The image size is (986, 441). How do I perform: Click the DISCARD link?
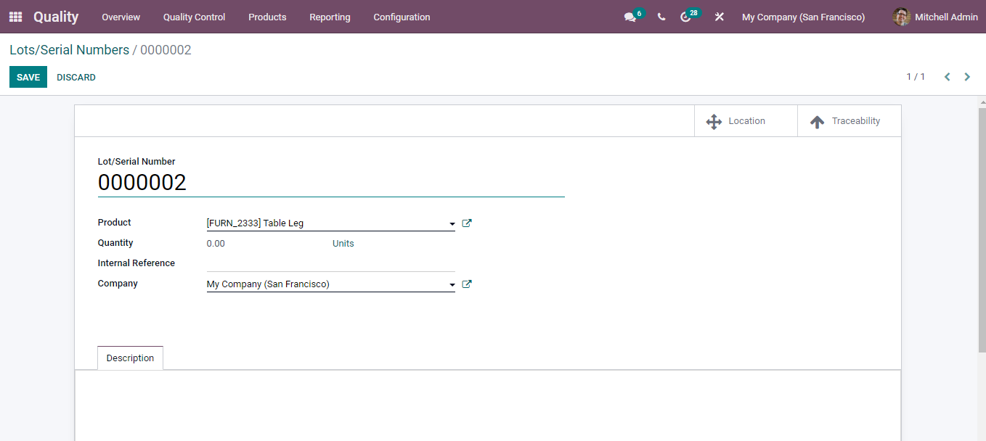(76, 76)
